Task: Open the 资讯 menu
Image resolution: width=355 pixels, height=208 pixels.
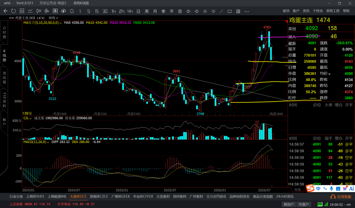Action: [306, 11]
